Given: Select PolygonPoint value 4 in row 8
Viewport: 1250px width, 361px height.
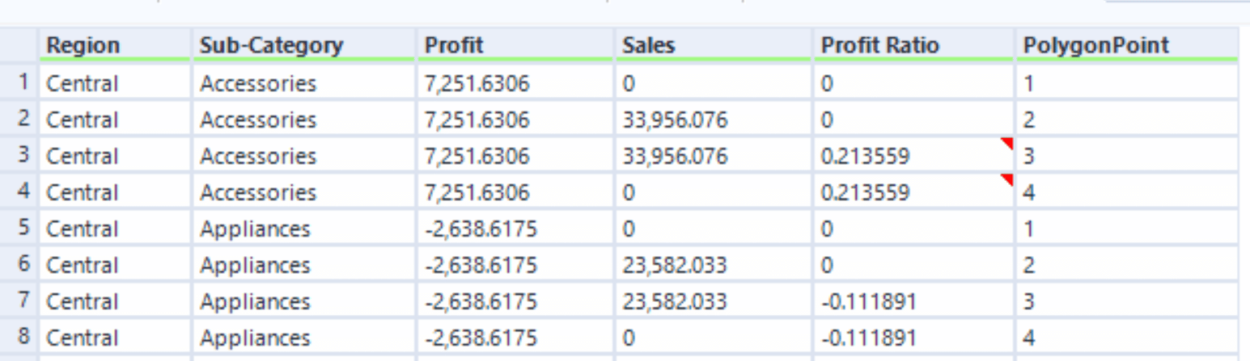Looking at the screenshot, I should [1127, 338].
